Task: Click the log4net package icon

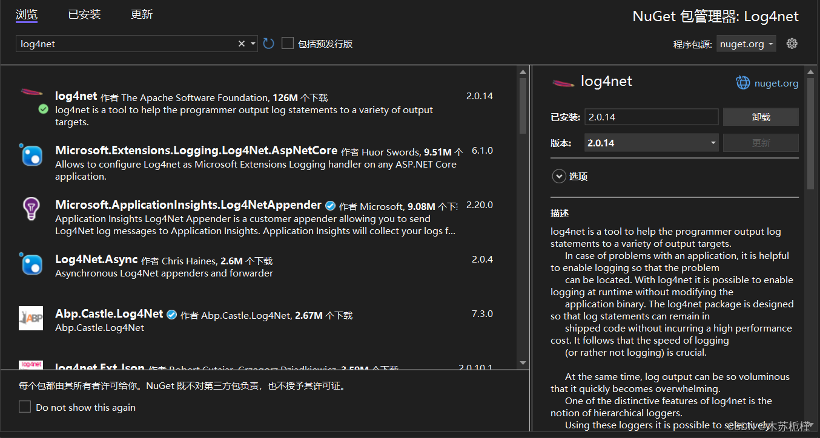Action: (x=31, y=93)
